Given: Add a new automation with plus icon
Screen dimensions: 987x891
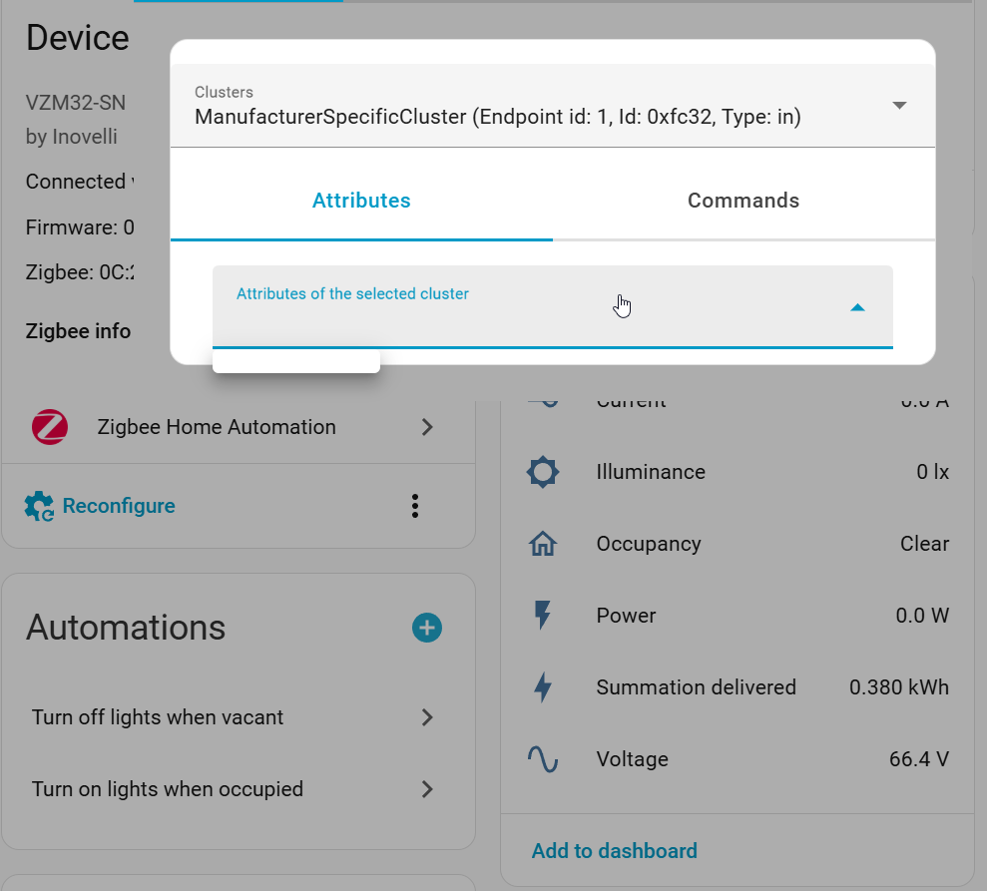Looking at the screenshot, I should [427, 628].
